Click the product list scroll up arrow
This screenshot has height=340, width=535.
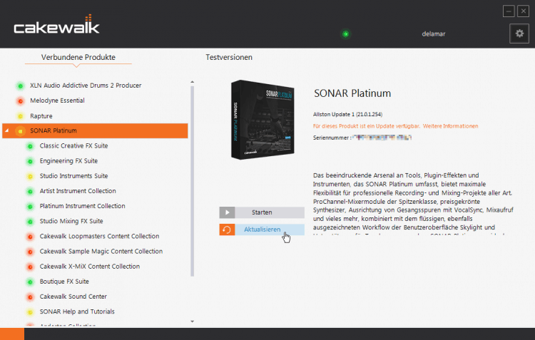[192, 82]
